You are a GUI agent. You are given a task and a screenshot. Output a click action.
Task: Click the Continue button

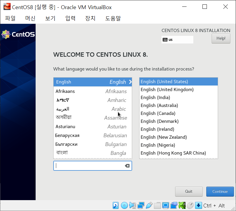click(220, 192)
